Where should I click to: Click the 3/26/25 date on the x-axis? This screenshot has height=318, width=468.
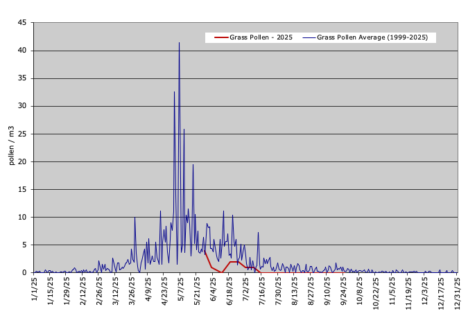tap(132, 291)
